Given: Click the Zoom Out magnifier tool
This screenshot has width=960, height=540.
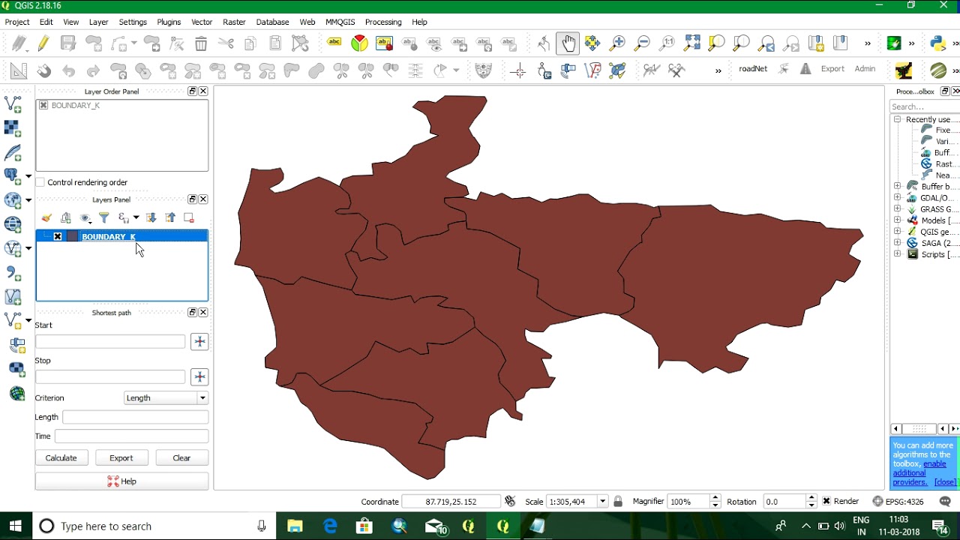Looking at the screenshot, I should click(642, 43).
